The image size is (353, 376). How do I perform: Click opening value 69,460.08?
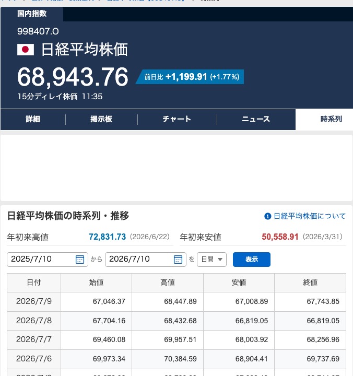[109, 340]
